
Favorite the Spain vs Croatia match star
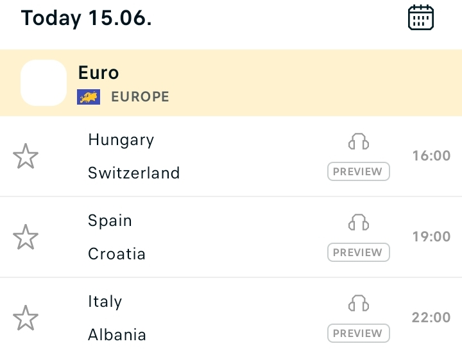coord(26,237)
